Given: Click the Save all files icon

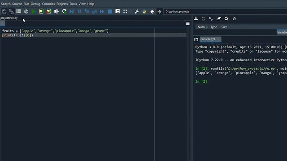Looking at the screenshot, I should pos(11,12).
